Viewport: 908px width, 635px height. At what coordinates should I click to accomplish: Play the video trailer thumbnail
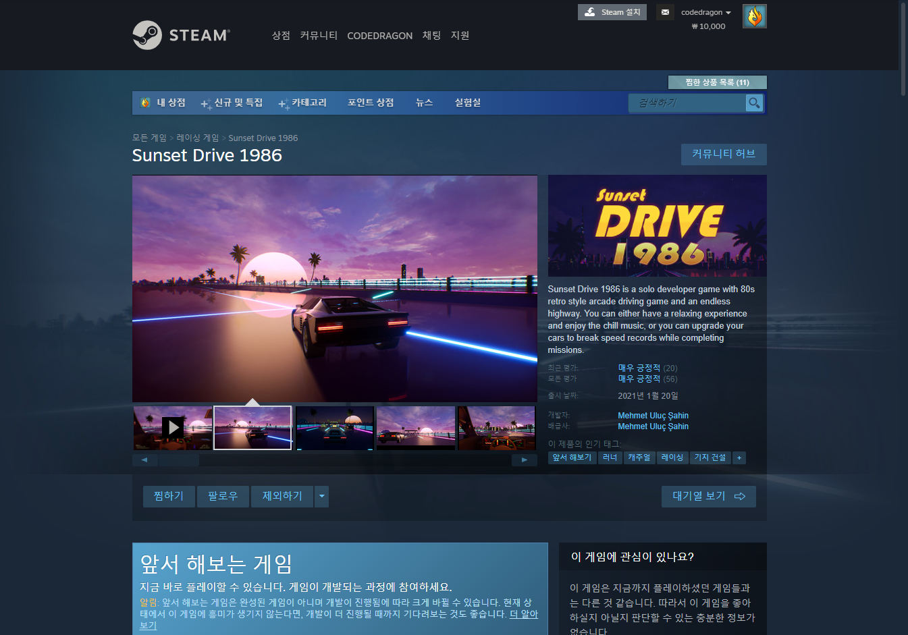173,427
